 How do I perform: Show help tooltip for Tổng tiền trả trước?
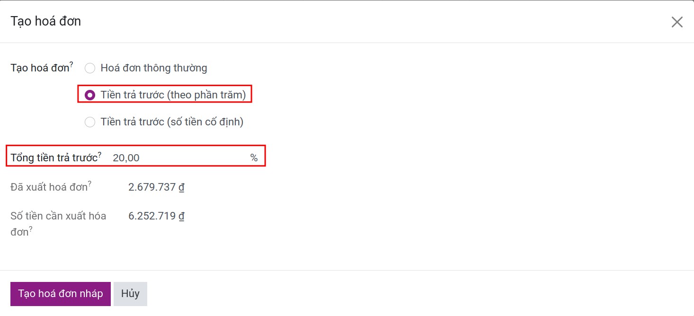[x=100, y=154]
